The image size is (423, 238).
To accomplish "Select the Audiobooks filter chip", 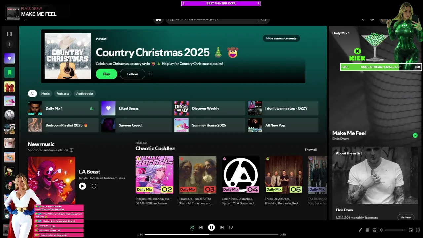I will tap(85, 94).
